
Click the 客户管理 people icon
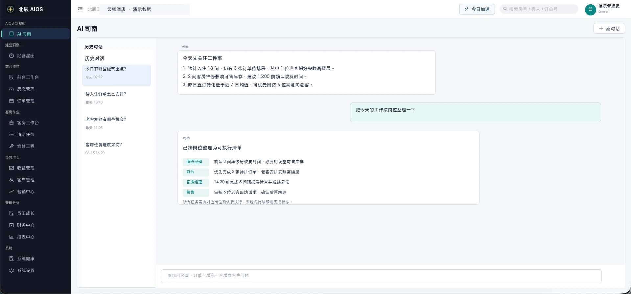point(12,180)
